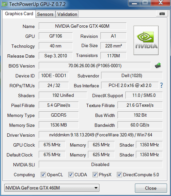Switch to the Sensors tab
Image resolution: width=171 pixels, height=196 pixels.
[45, 14]
